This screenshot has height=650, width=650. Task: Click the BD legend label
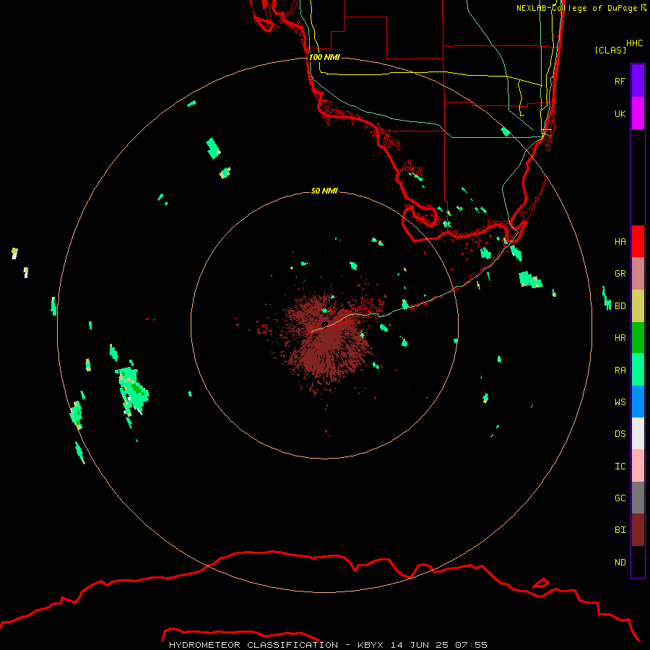(x=620, y=306)
